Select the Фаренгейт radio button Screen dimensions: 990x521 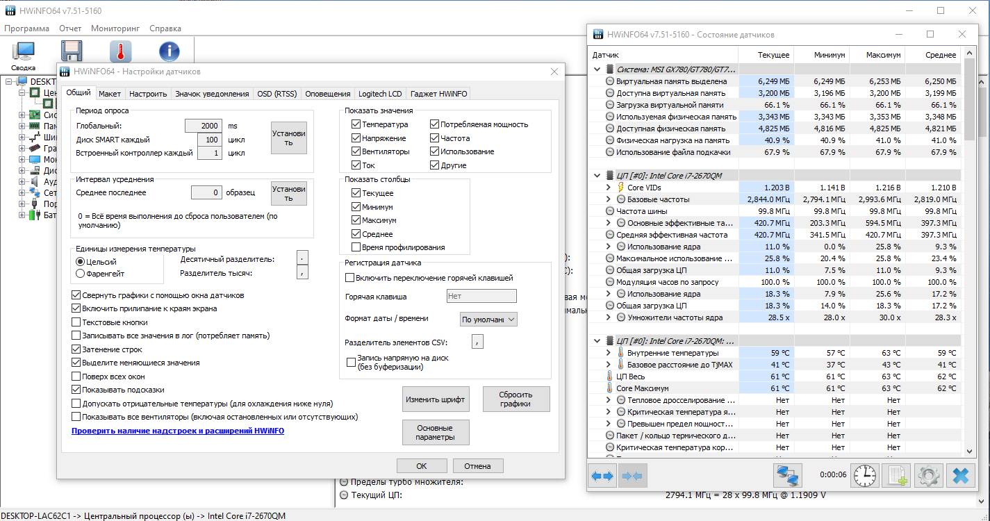pos(80,274)
